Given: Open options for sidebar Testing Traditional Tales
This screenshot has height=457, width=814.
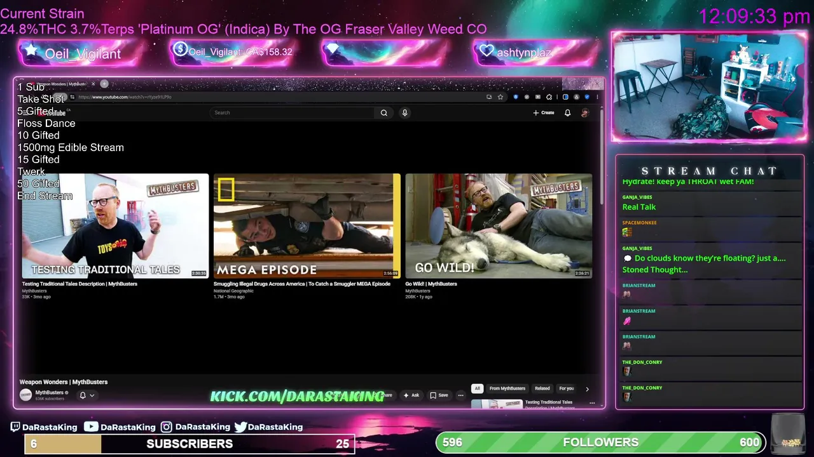Looking at the screenshot, I should pos(592,403).
